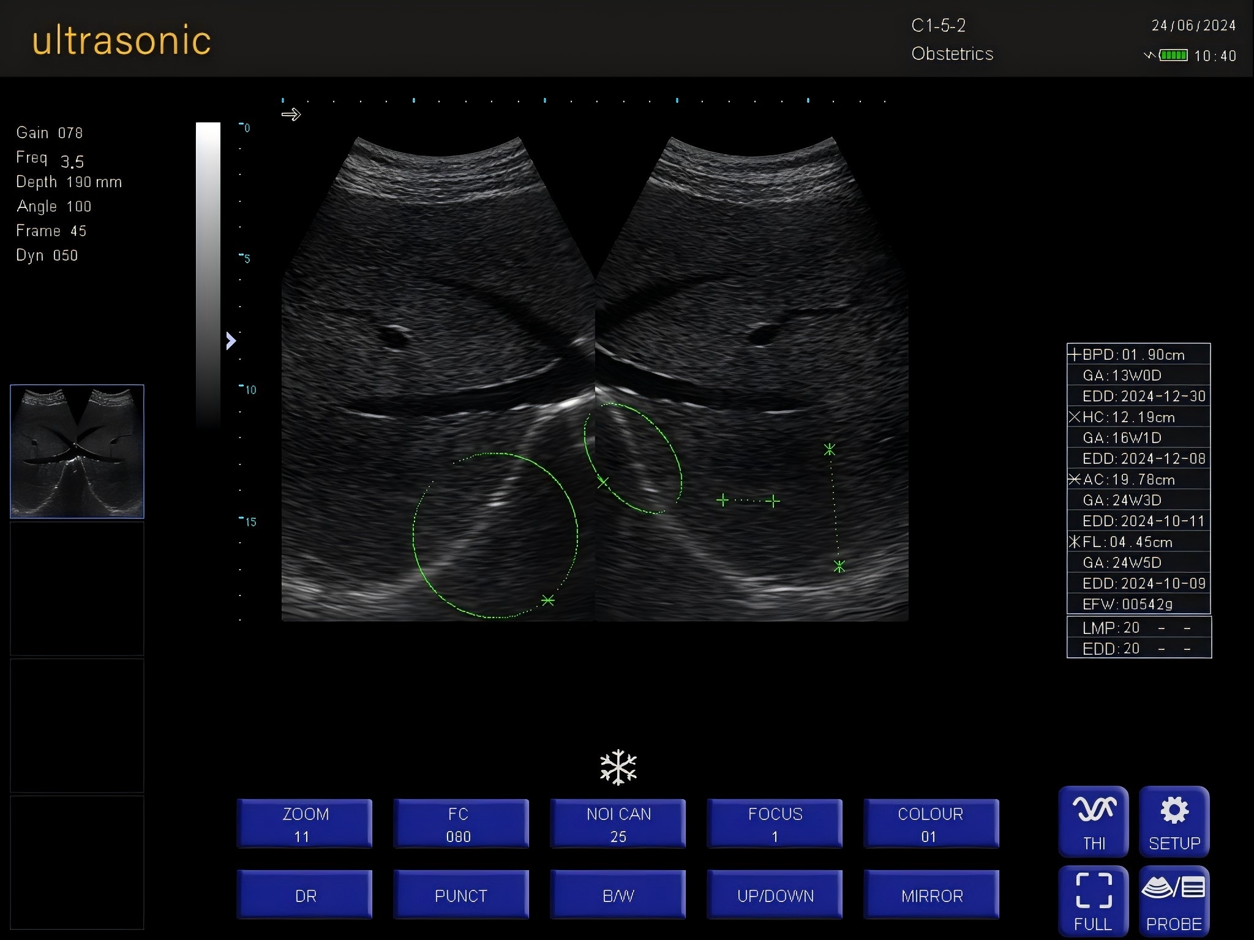Click the Freq 3.5 parameter
1254x940 pixels.
tap(50, 159)
